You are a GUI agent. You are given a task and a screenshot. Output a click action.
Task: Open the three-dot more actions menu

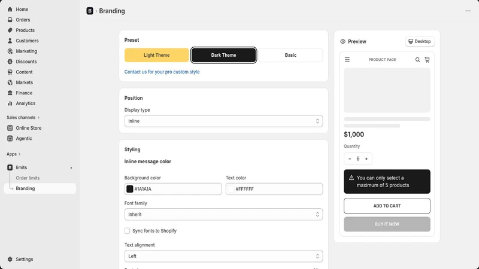click(468, 11)
